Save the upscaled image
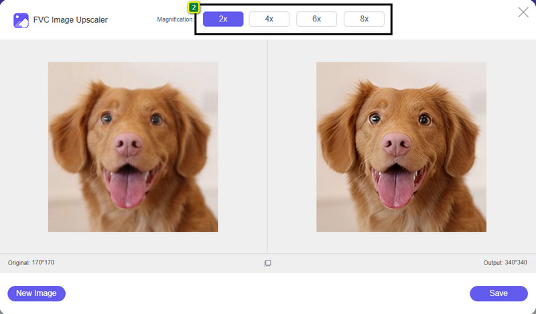Screen dimensions: 536x314 498,293
